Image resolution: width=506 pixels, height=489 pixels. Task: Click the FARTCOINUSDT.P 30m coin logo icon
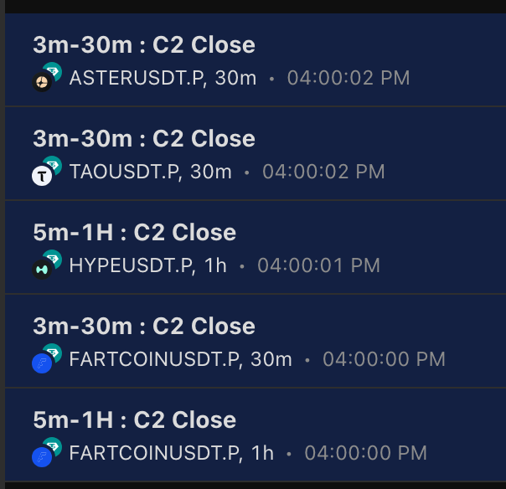(43, 363)
